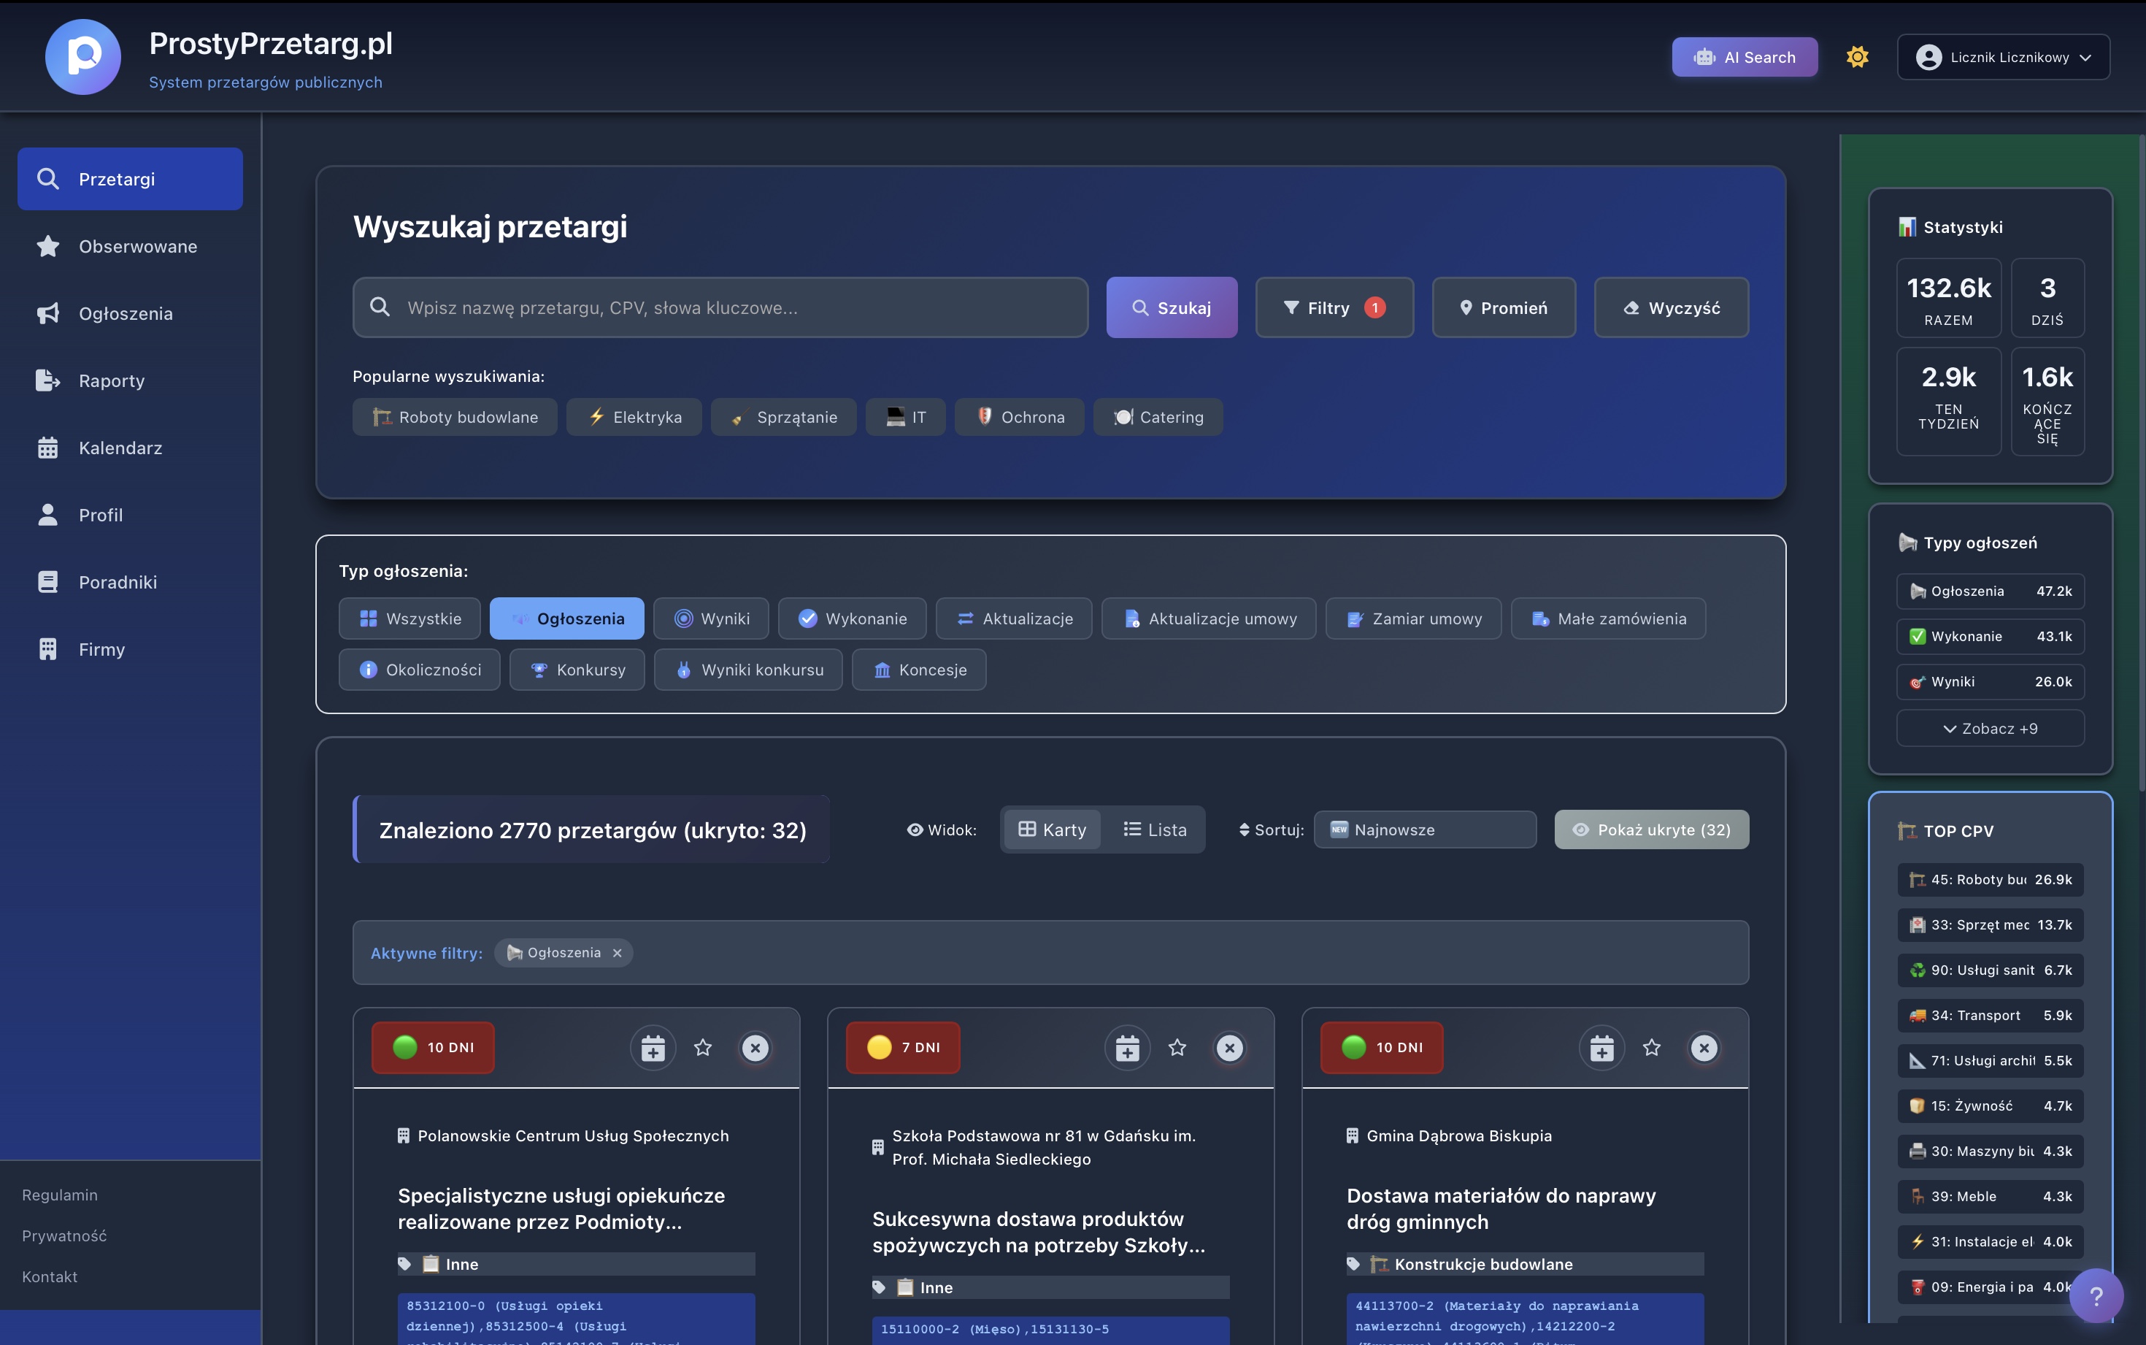Open the Najnowsze sort dropdown
The width and height of the screenshot is (2146, 1345).
(x=1423, y=829)
